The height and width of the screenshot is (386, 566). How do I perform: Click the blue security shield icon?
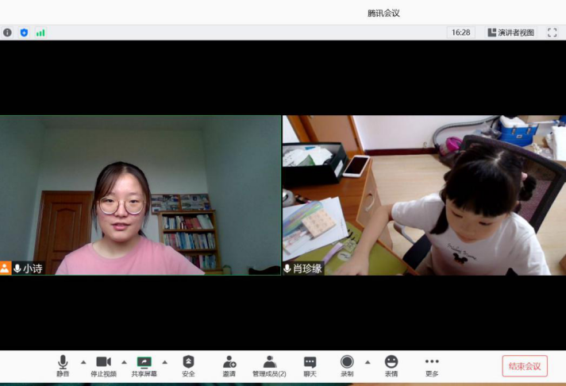click(24, 33)
